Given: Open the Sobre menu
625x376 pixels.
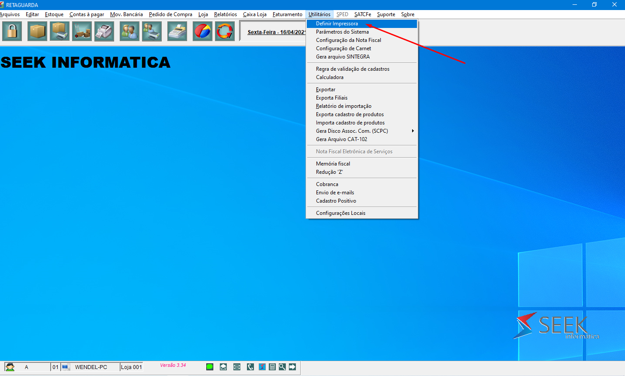Looking at the screenshot, I should (x=408, y=14).
